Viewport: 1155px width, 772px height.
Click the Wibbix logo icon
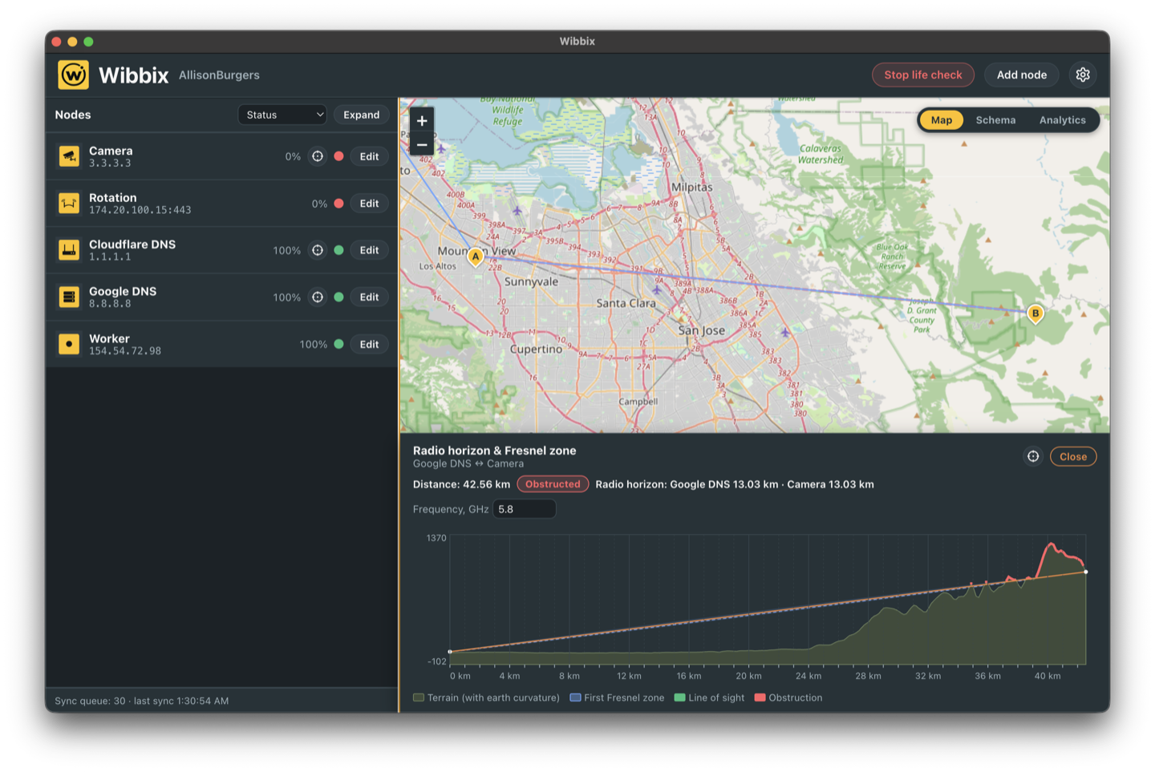pyautogui.click(x=73, y=75)
